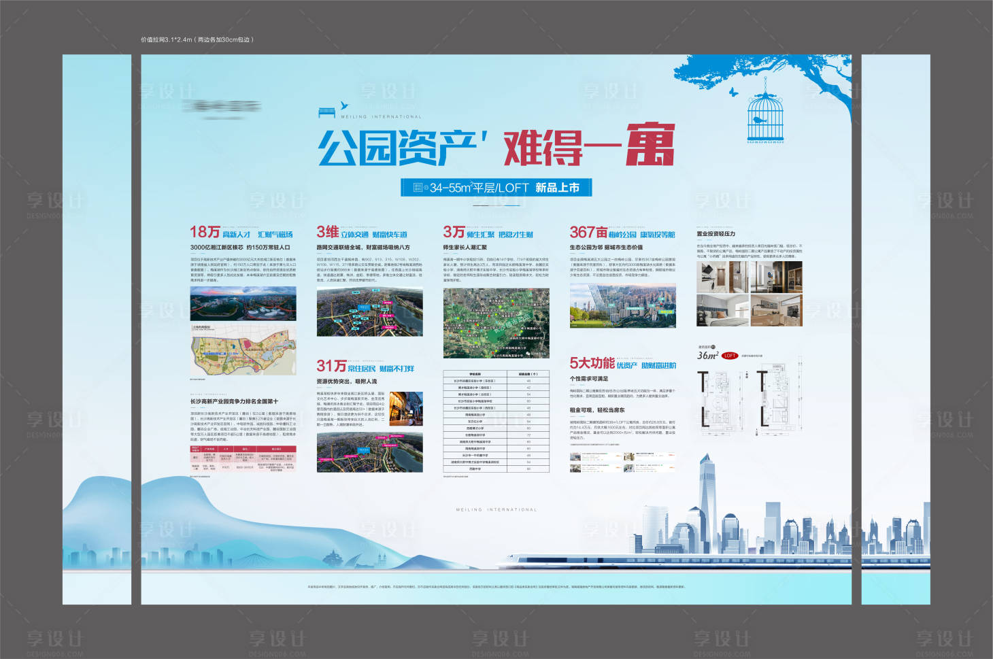This screenshot has width=993, height=659.
Task: Open the park and city photo under 367亩
Action: point(623,305)
